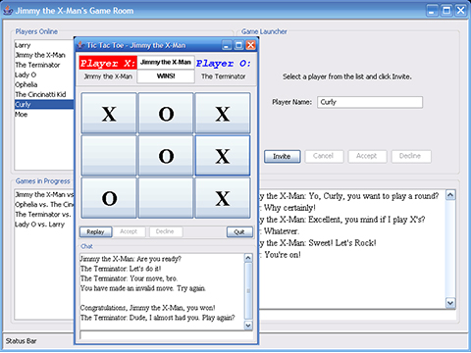
Task: Click lobby chat scroll down arrow
Action: click(x=450, y=303)
